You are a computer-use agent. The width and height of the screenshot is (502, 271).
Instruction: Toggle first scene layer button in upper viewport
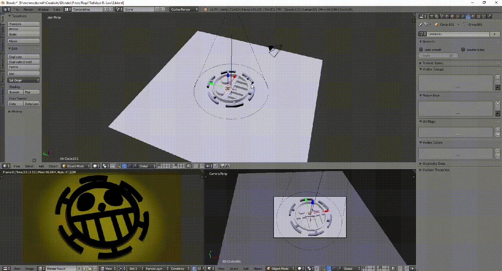pyautogui.click(x=159, y=165)
